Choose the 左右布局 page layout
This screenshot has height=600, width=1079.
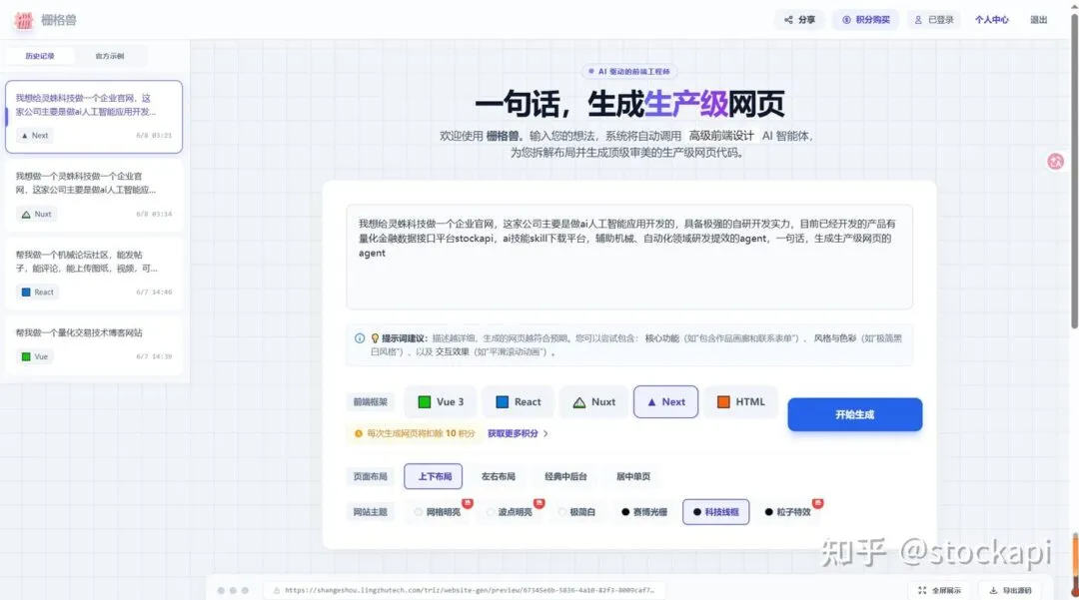(x=499, y=476)
